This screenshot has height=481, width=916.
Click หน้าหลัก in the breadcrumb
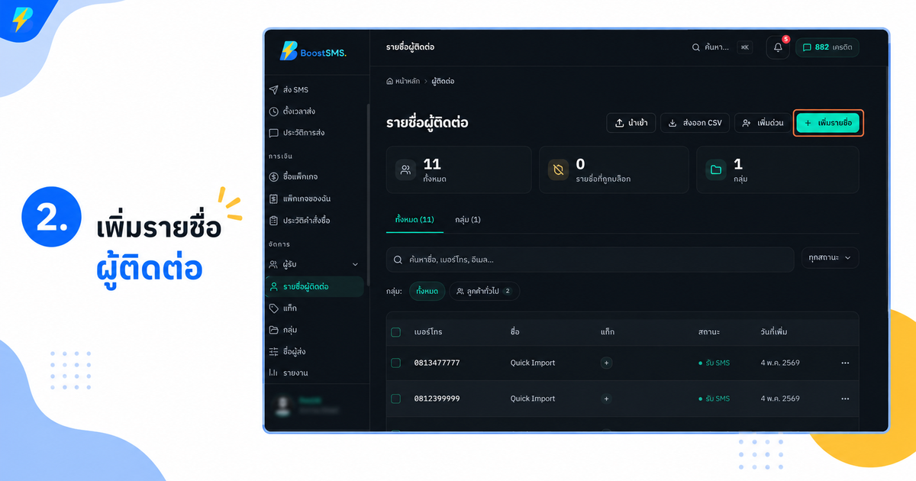point(409,81)
